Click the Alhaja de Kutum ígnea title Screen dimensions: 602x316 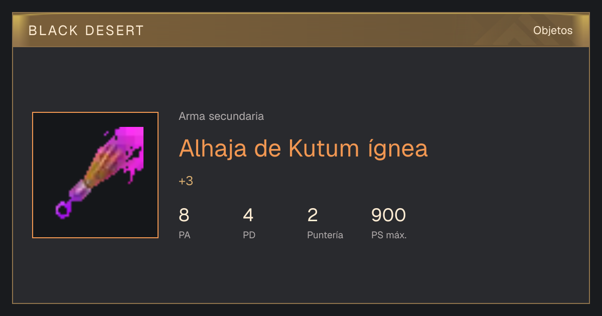303,148
